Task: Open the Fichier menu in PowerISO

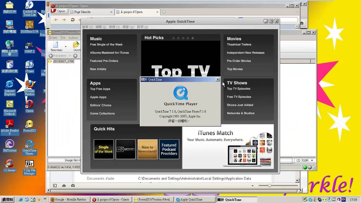Action: [x=53, y=37]
